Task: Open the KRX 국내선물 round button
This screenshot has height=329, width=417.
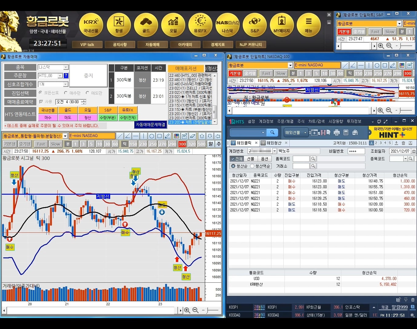Action: 91,25
